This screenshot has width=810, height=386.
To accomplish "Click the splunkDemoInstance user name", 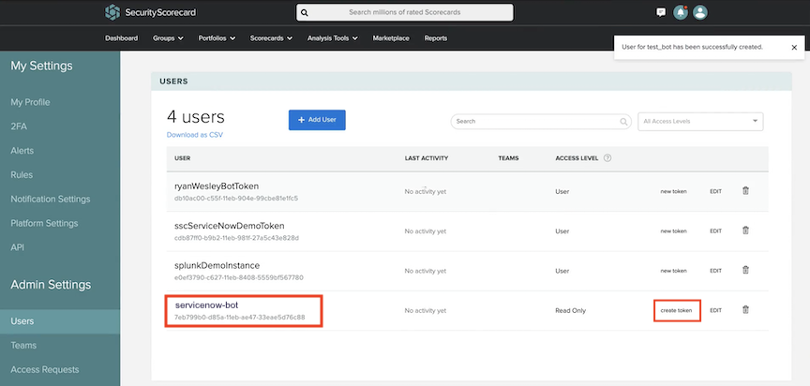I will point(217,265).
